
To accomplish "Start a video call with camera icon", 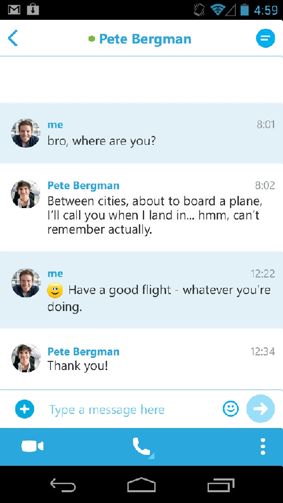I will [33, 446].
